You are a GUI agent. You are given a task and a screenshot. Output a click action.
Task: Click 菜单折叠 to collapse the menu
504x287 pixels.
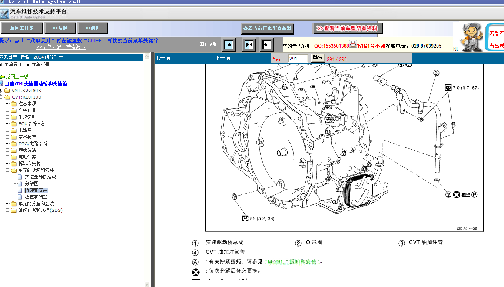pyautogui.click(x=40, y=64)
